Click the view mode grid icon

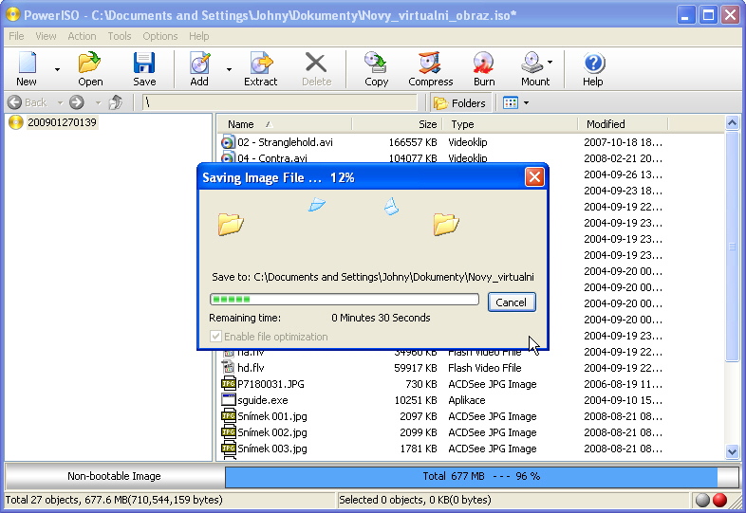click(x=511, y=102)
